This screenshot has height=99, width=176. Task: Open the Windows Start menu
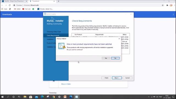2,97
